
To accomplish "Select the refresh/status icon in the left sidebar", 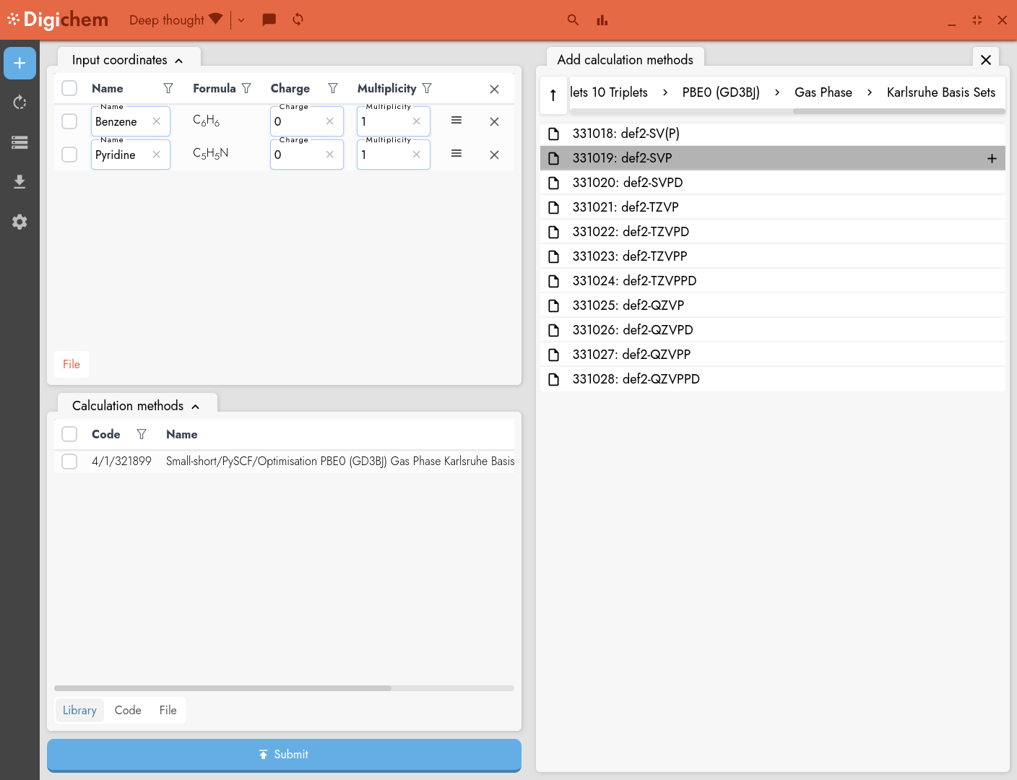I will [20, 102].
